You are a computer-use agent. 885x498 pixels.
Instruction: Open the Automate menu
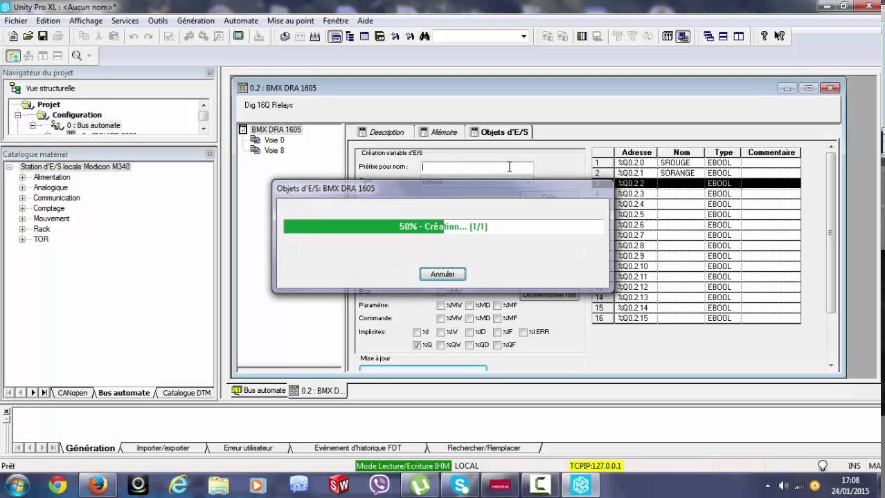pos(241,21)
